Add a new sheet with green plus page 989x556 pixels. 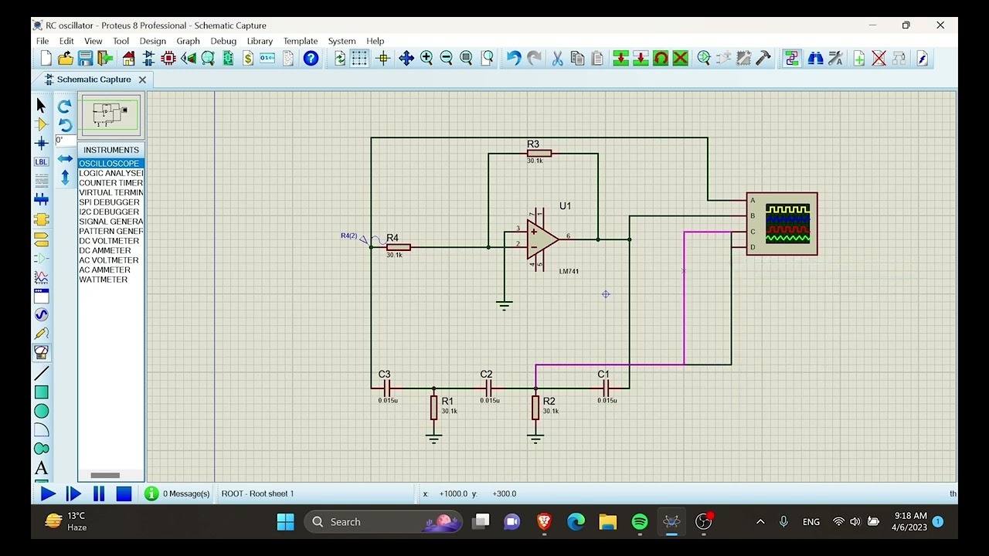tap(859, 59)
